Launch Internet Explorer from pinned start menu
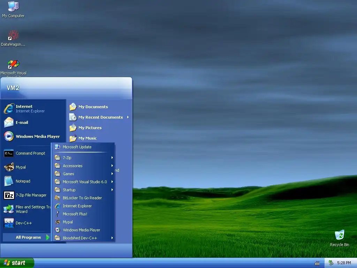The height and width of the screenshot is (268, 357). (x=9, y=109)
